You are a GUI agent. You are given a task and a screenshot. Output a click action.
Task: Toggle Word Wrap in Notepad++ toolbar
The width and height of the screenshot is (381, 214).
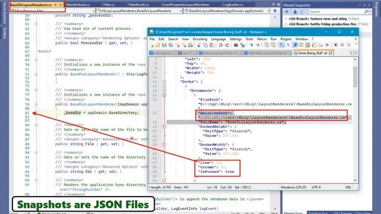(x=282, y=45)
